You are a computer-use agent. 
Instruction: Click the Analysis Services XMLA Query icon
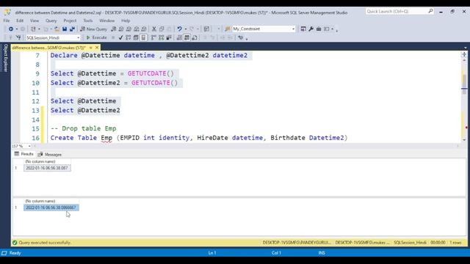[x=137, y=29]
